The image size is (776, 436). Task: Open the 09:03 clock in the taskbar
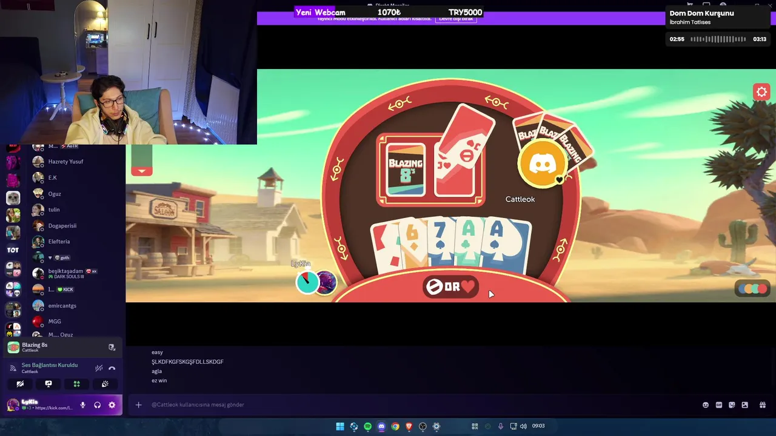tap(538, 426)
